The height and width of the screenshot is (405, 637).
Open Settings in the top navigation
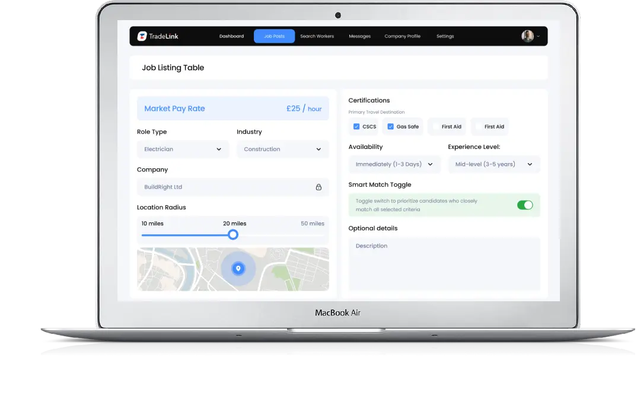coord(445,36)
